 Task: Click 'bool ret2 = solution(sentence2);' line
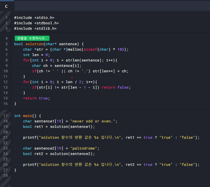point(59,154)
